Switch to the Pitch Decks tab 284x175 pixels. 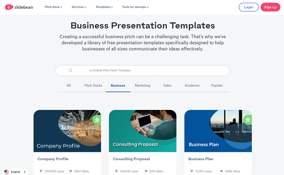pyautogui.click(x=93, y=85)
